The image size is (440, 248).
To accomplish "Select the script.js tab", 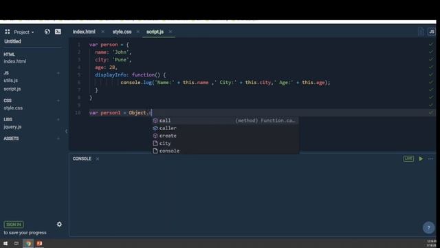I will tap(155, 32).
